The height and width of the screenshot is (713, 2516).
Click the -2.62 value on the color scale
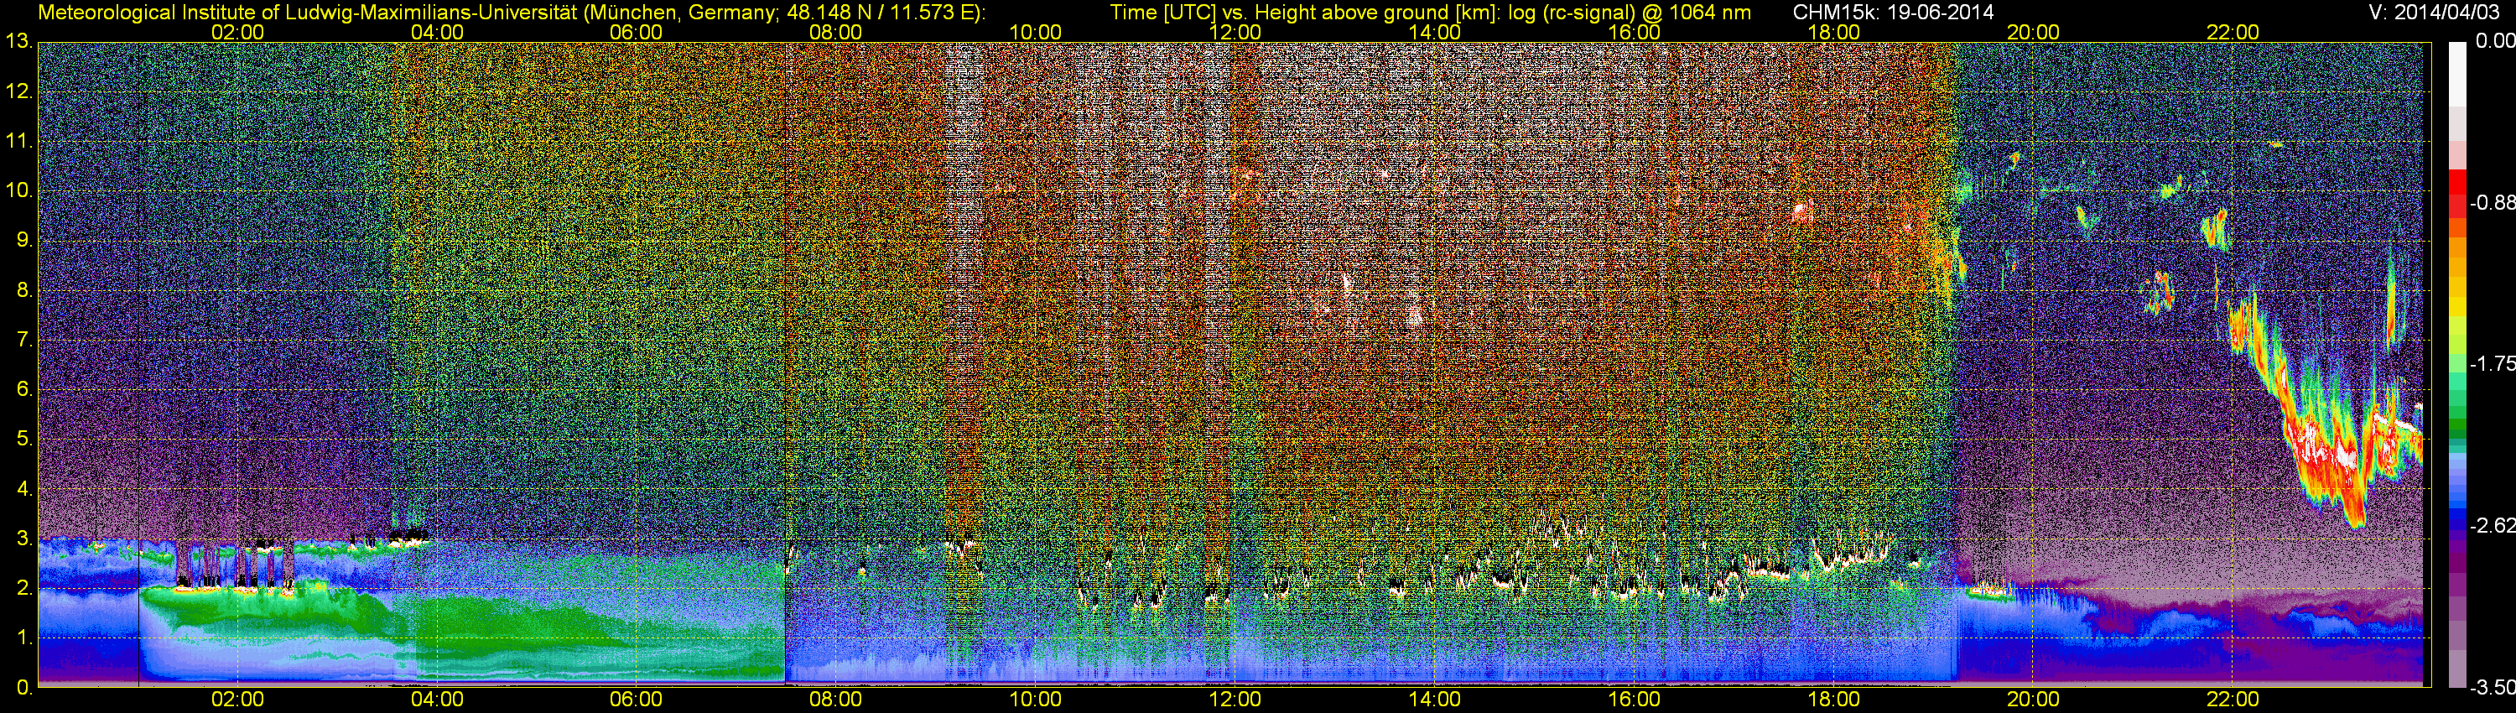tap(2493, 525)
